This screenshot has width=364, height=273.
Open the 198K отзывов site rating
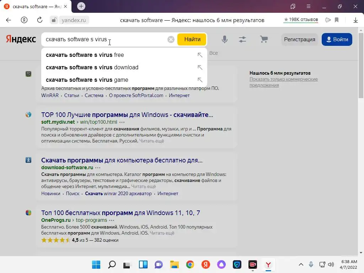[301, 20]
